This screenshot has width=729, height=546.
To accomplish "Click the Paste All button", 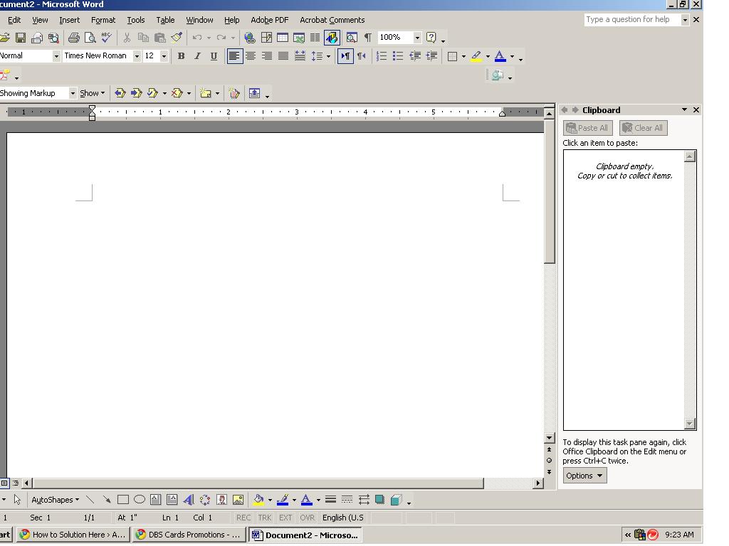I will pyautogui.click(x=587, y=128).
